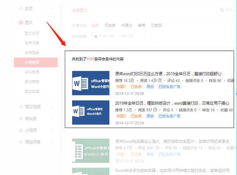Click 转发 96 statistic

pos(215,80)
